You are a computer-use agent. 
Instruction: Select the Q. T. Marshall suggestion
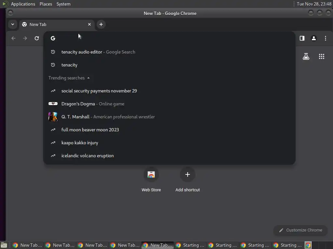[x=169, y=117]
